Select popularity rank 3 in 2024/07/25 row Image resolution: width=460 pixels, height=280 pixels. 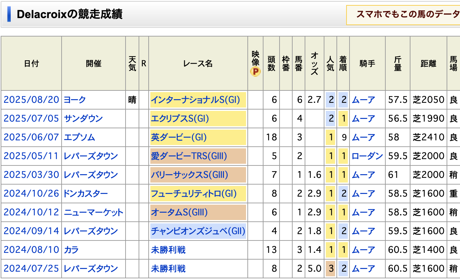click(330, 269)
